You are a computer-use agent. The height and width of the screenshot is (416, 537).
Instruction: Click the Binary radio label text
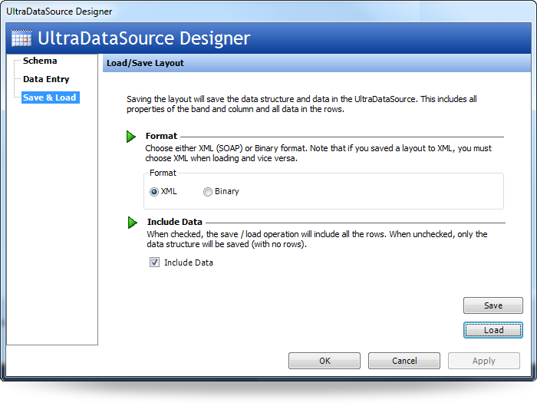227,192
